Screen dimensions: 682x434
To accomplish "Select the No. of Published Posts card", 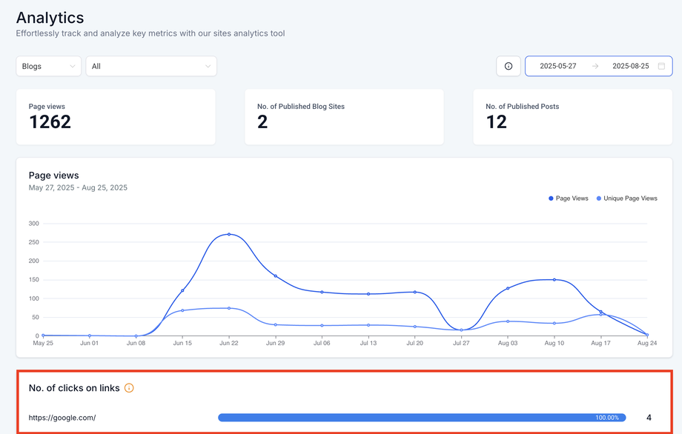I will 572,117.
